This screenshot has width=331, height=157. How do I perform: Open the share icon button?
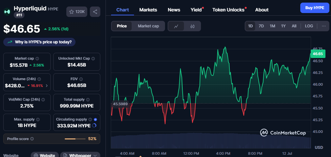coord(95,12)
